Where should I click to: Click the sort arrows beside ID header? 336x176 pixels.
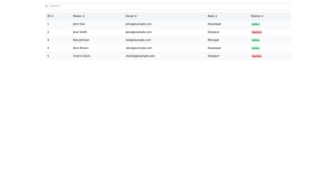pyautogui.click(x=52, y=16)
